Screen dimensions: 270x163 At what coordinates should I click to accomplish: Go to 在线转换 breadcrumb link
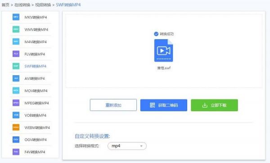(x=22, y=5)
